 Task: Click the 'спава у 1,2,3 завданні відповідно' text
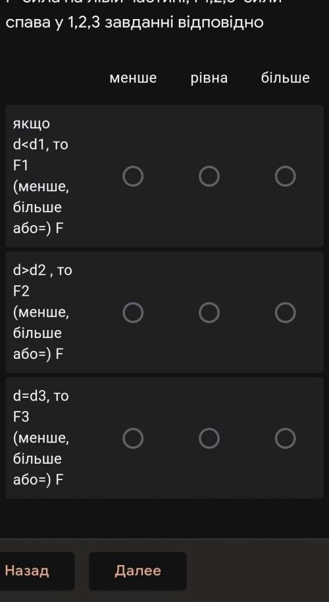tap(135, 22)
